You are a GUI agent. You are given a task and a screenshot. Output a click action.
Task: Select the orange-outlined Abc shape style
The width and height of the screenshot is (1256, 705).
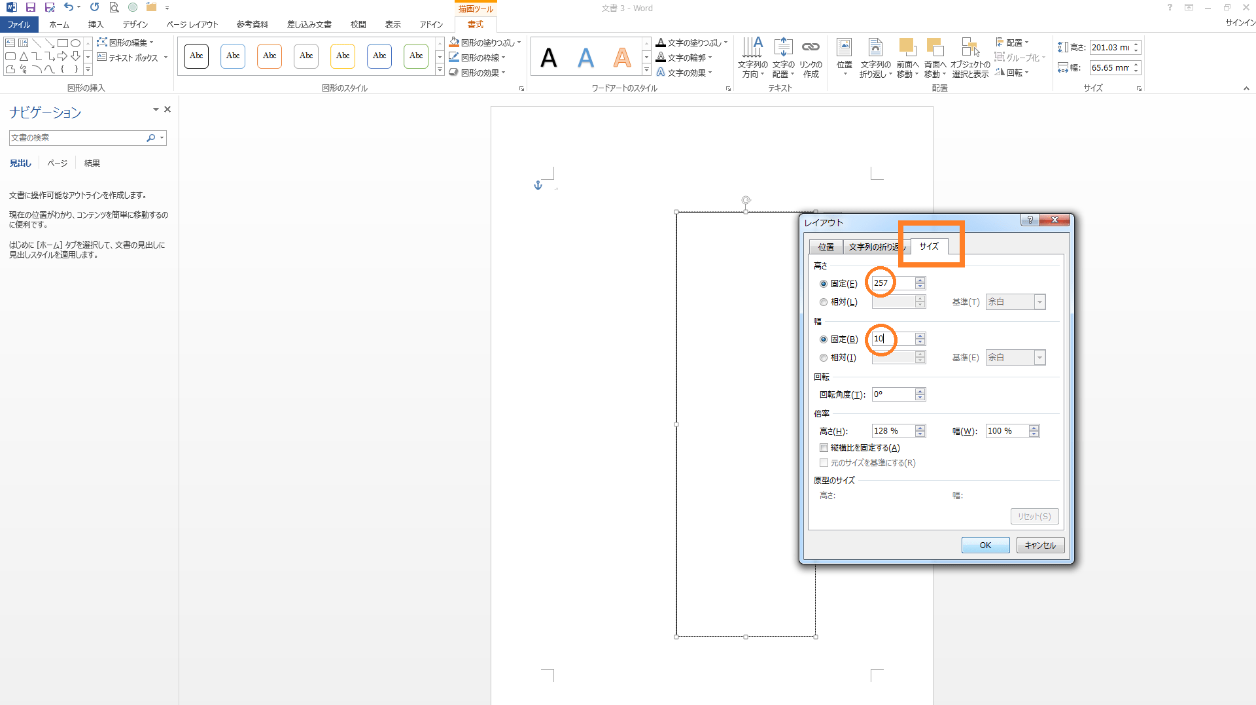coord(270,56)
